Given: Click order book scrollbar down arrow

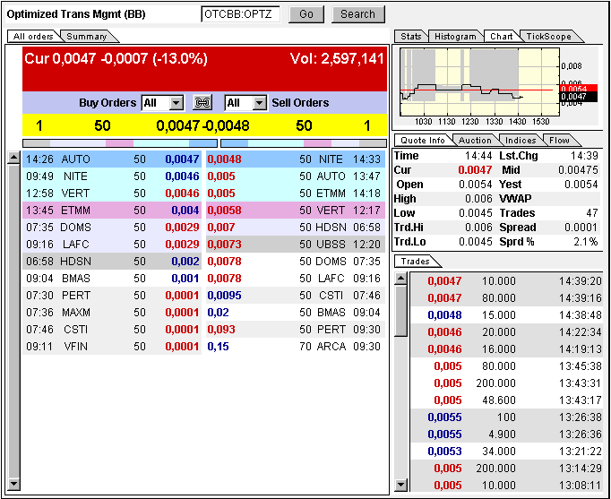Looking at the screenshot, I should 13,484.
